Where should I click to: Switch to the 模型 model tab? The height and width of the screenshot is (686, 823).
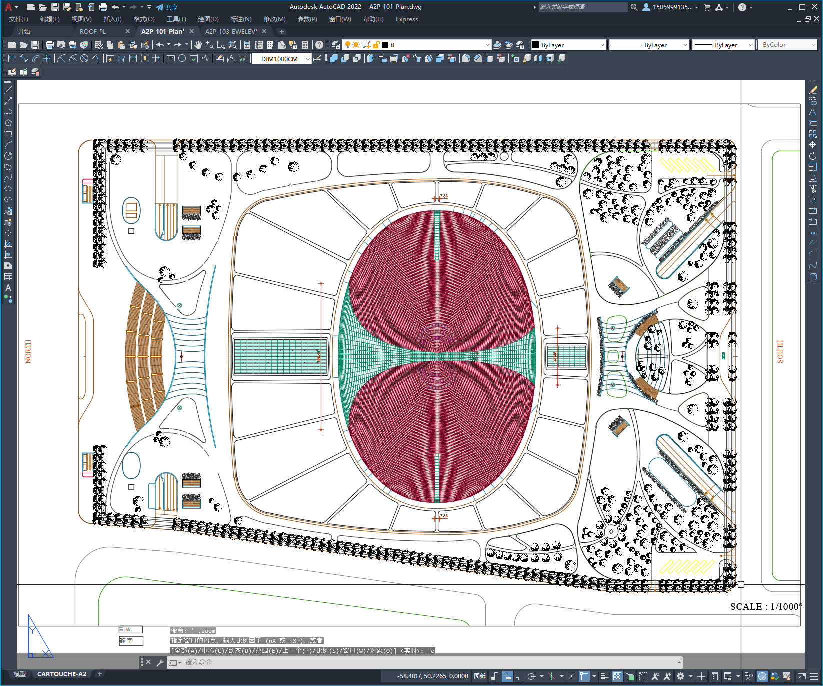coord(20,674)
